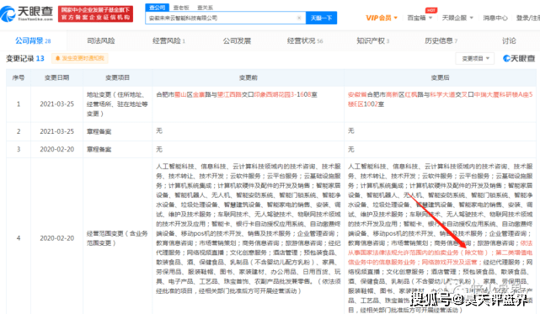Open the VIP会员 dropdown

382,18
